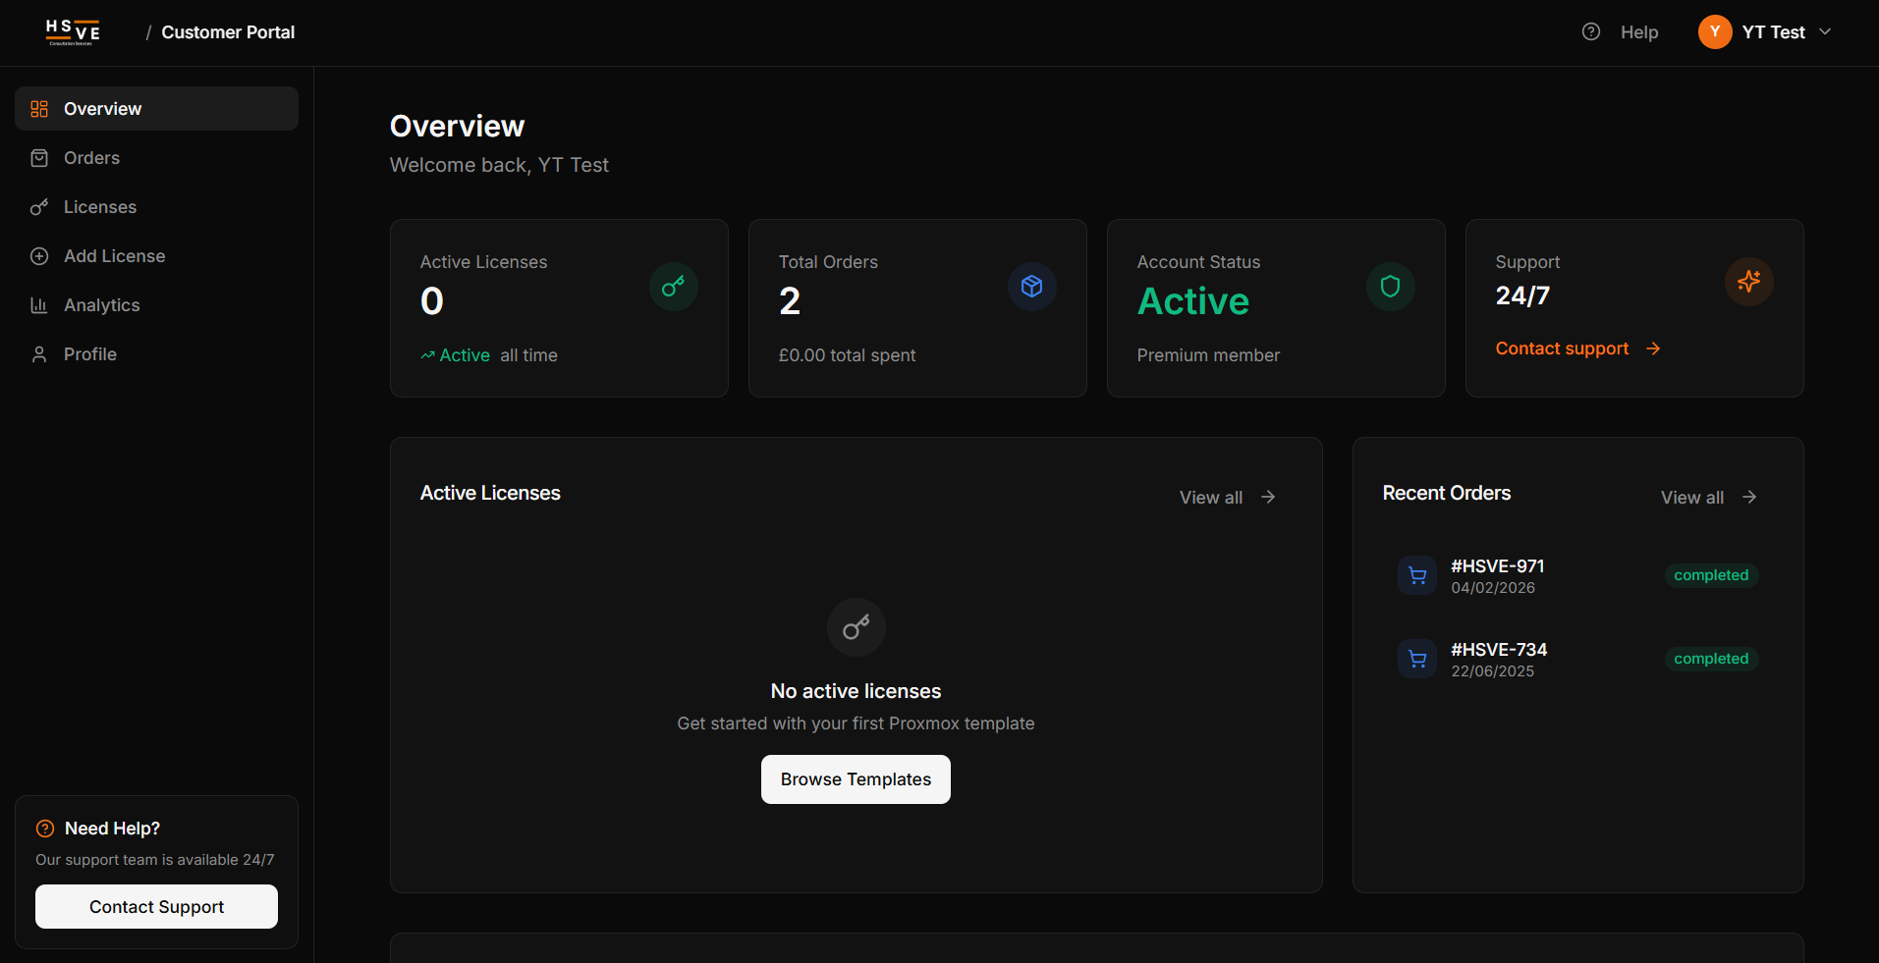Click the HSVE logo in header
Image resolution: width=1879 pixels, height=963 pixels.
click(73, 32)
